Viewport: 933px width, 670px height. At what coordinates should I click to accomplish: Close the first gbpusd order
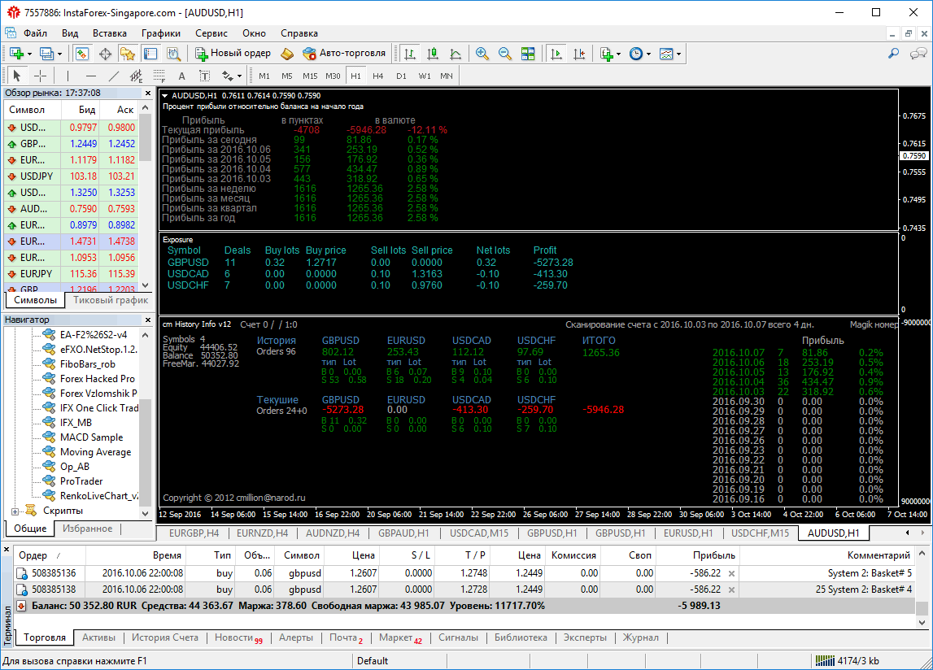pos(731,573)
